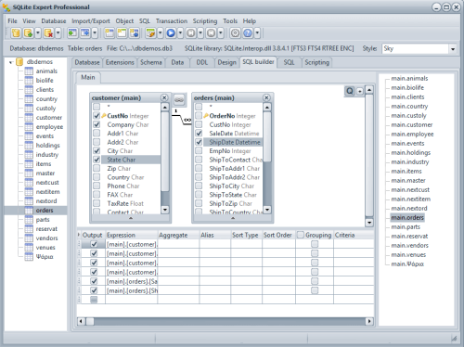Click the Export data toolbar icon
This screenshot has width=464, height=347.
85,32
